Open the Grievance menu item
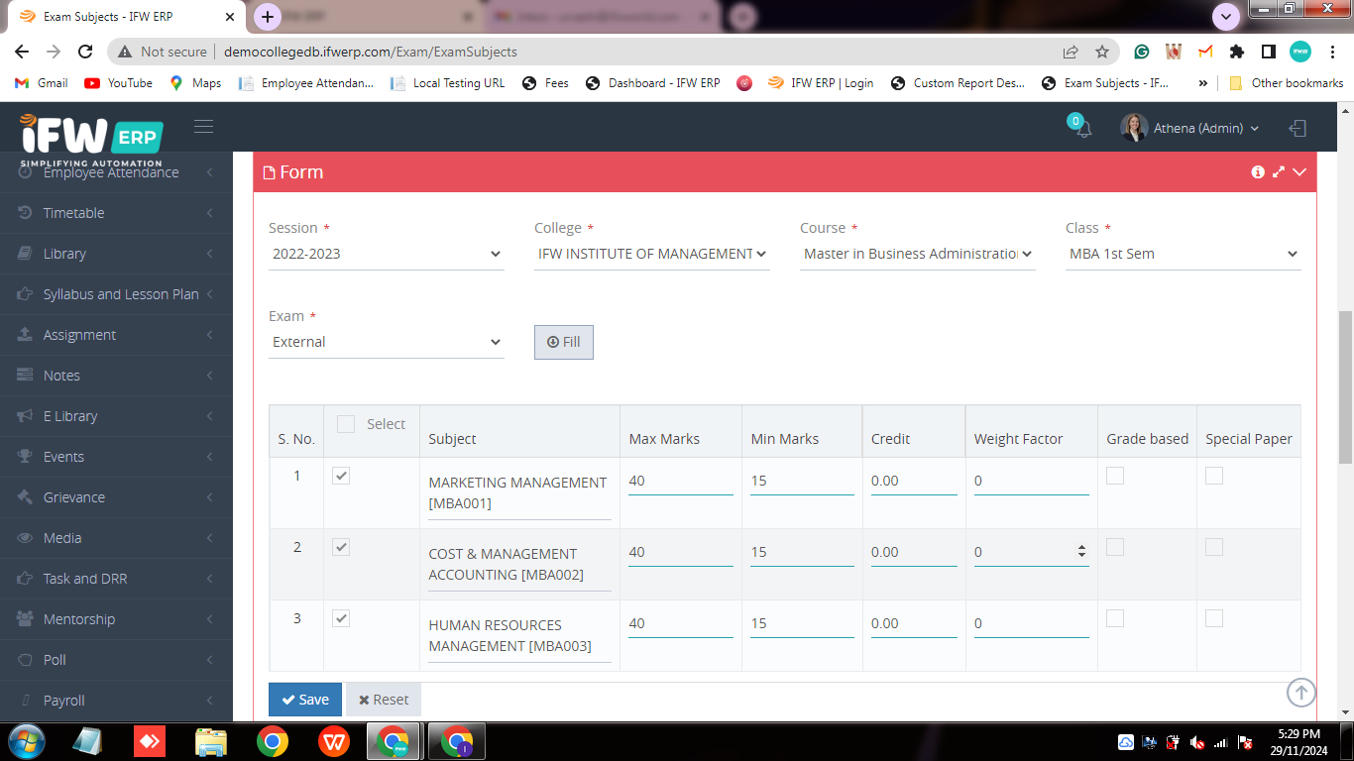Viewport: 1354px width, 761px height. [x=116, y=496]
